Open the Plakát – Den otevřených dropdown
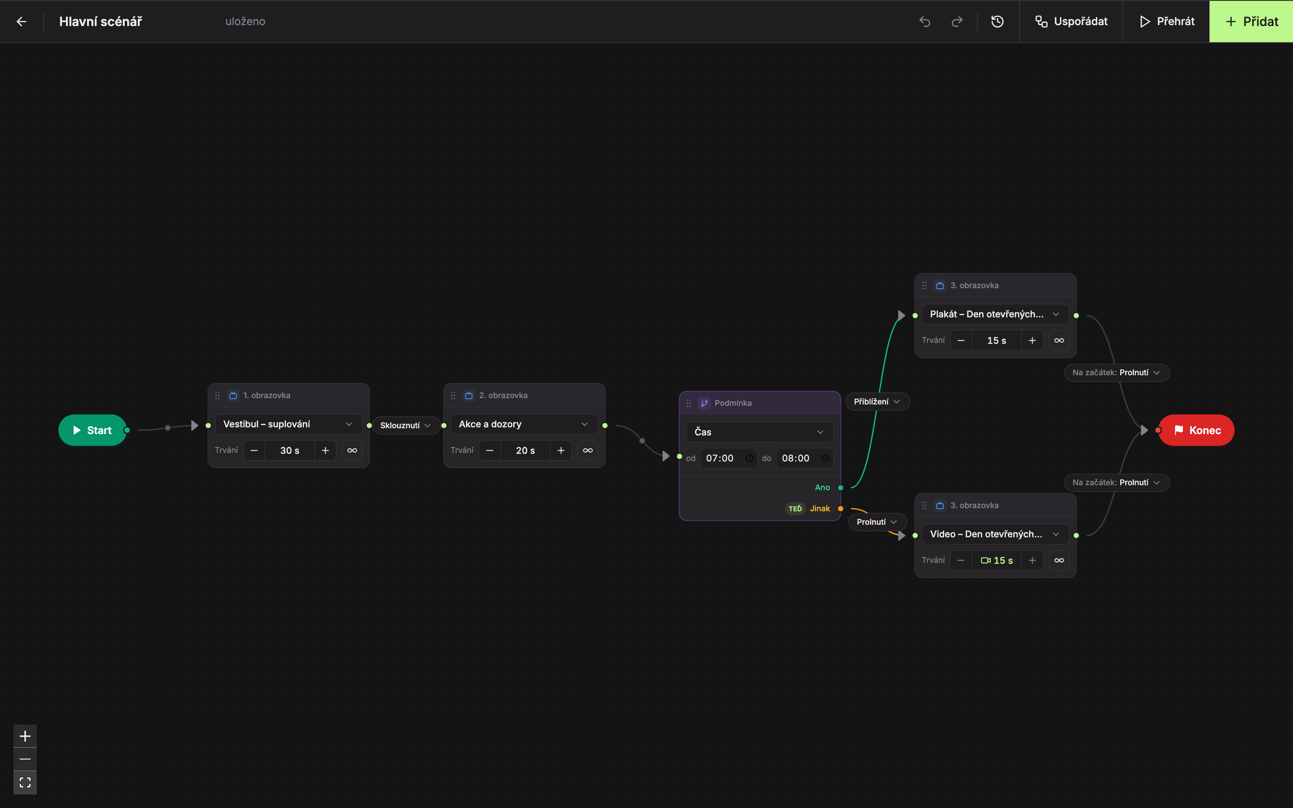Viewport: 1293px width, 808px height. 995,314
